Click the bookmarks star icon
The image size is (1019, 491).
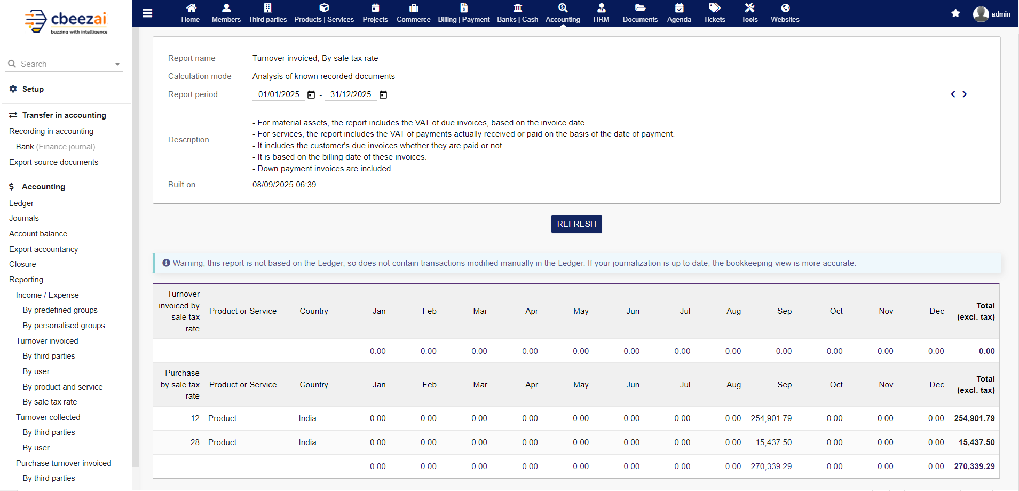coord(955,13)
